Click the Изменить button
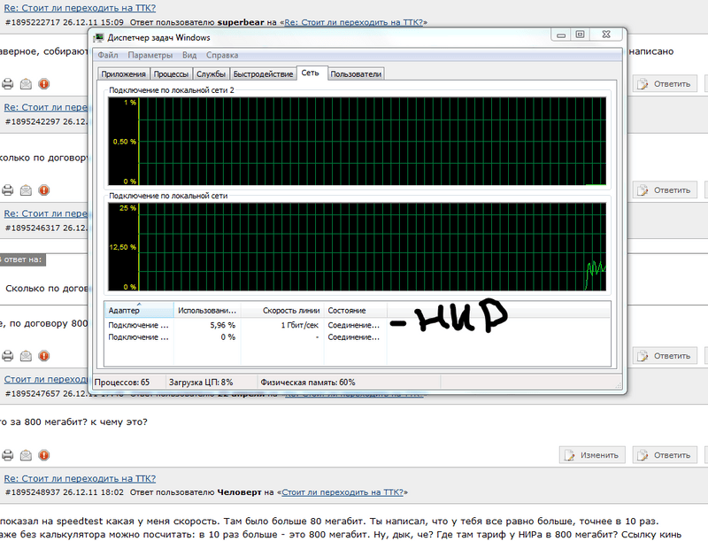Screen dimensions: 708x541 pyautogui.click(x=592, y=455)
